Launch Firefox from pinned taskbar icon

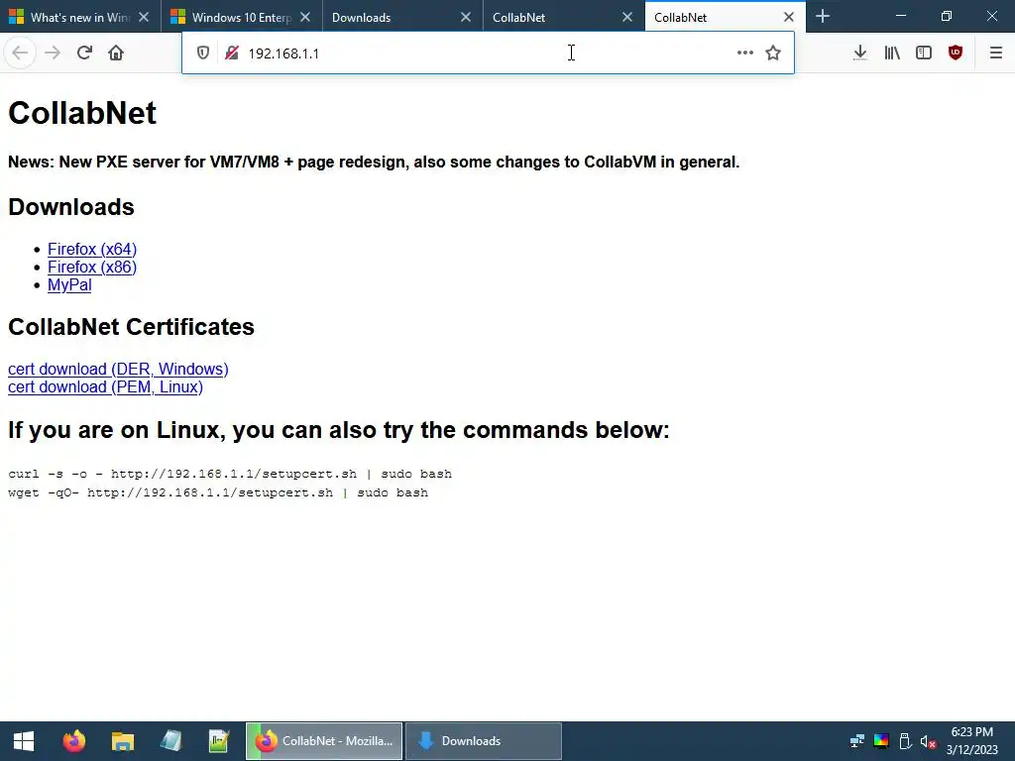point(73,741)
